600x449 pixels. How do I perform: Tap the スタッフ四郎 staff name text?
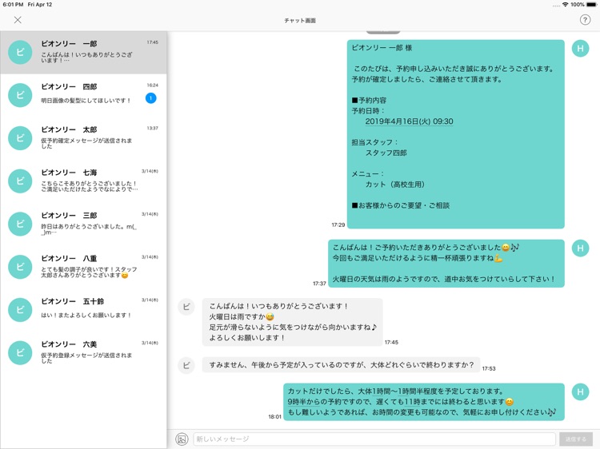point(386,153)
